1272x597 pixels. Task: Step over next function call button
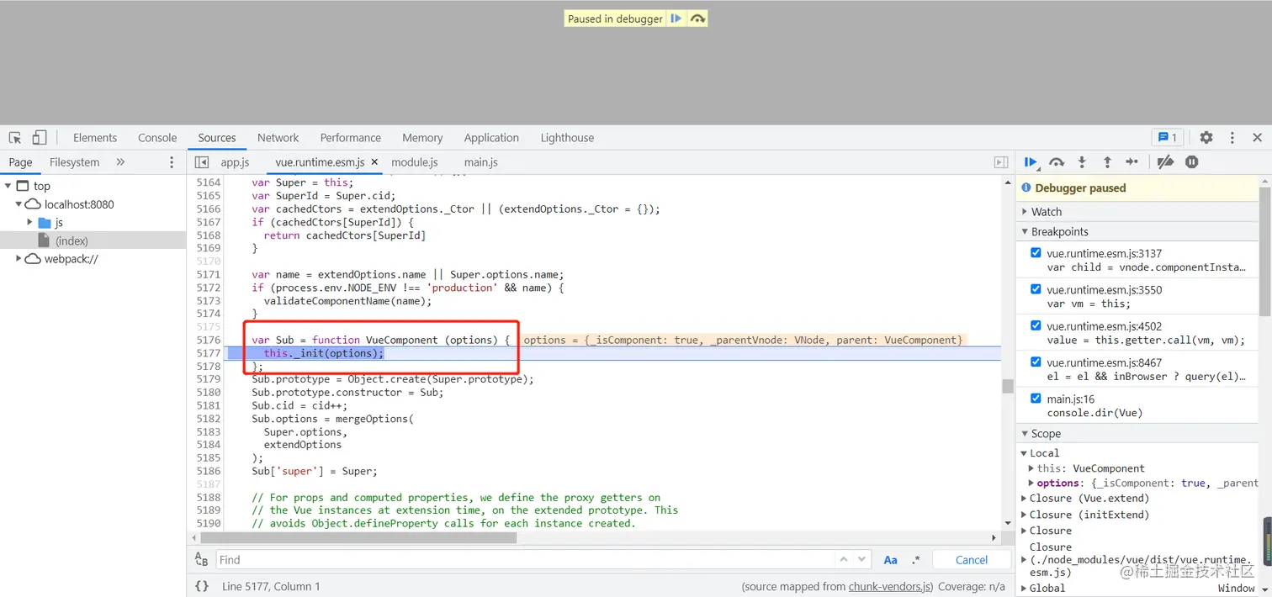(1057, 162)
